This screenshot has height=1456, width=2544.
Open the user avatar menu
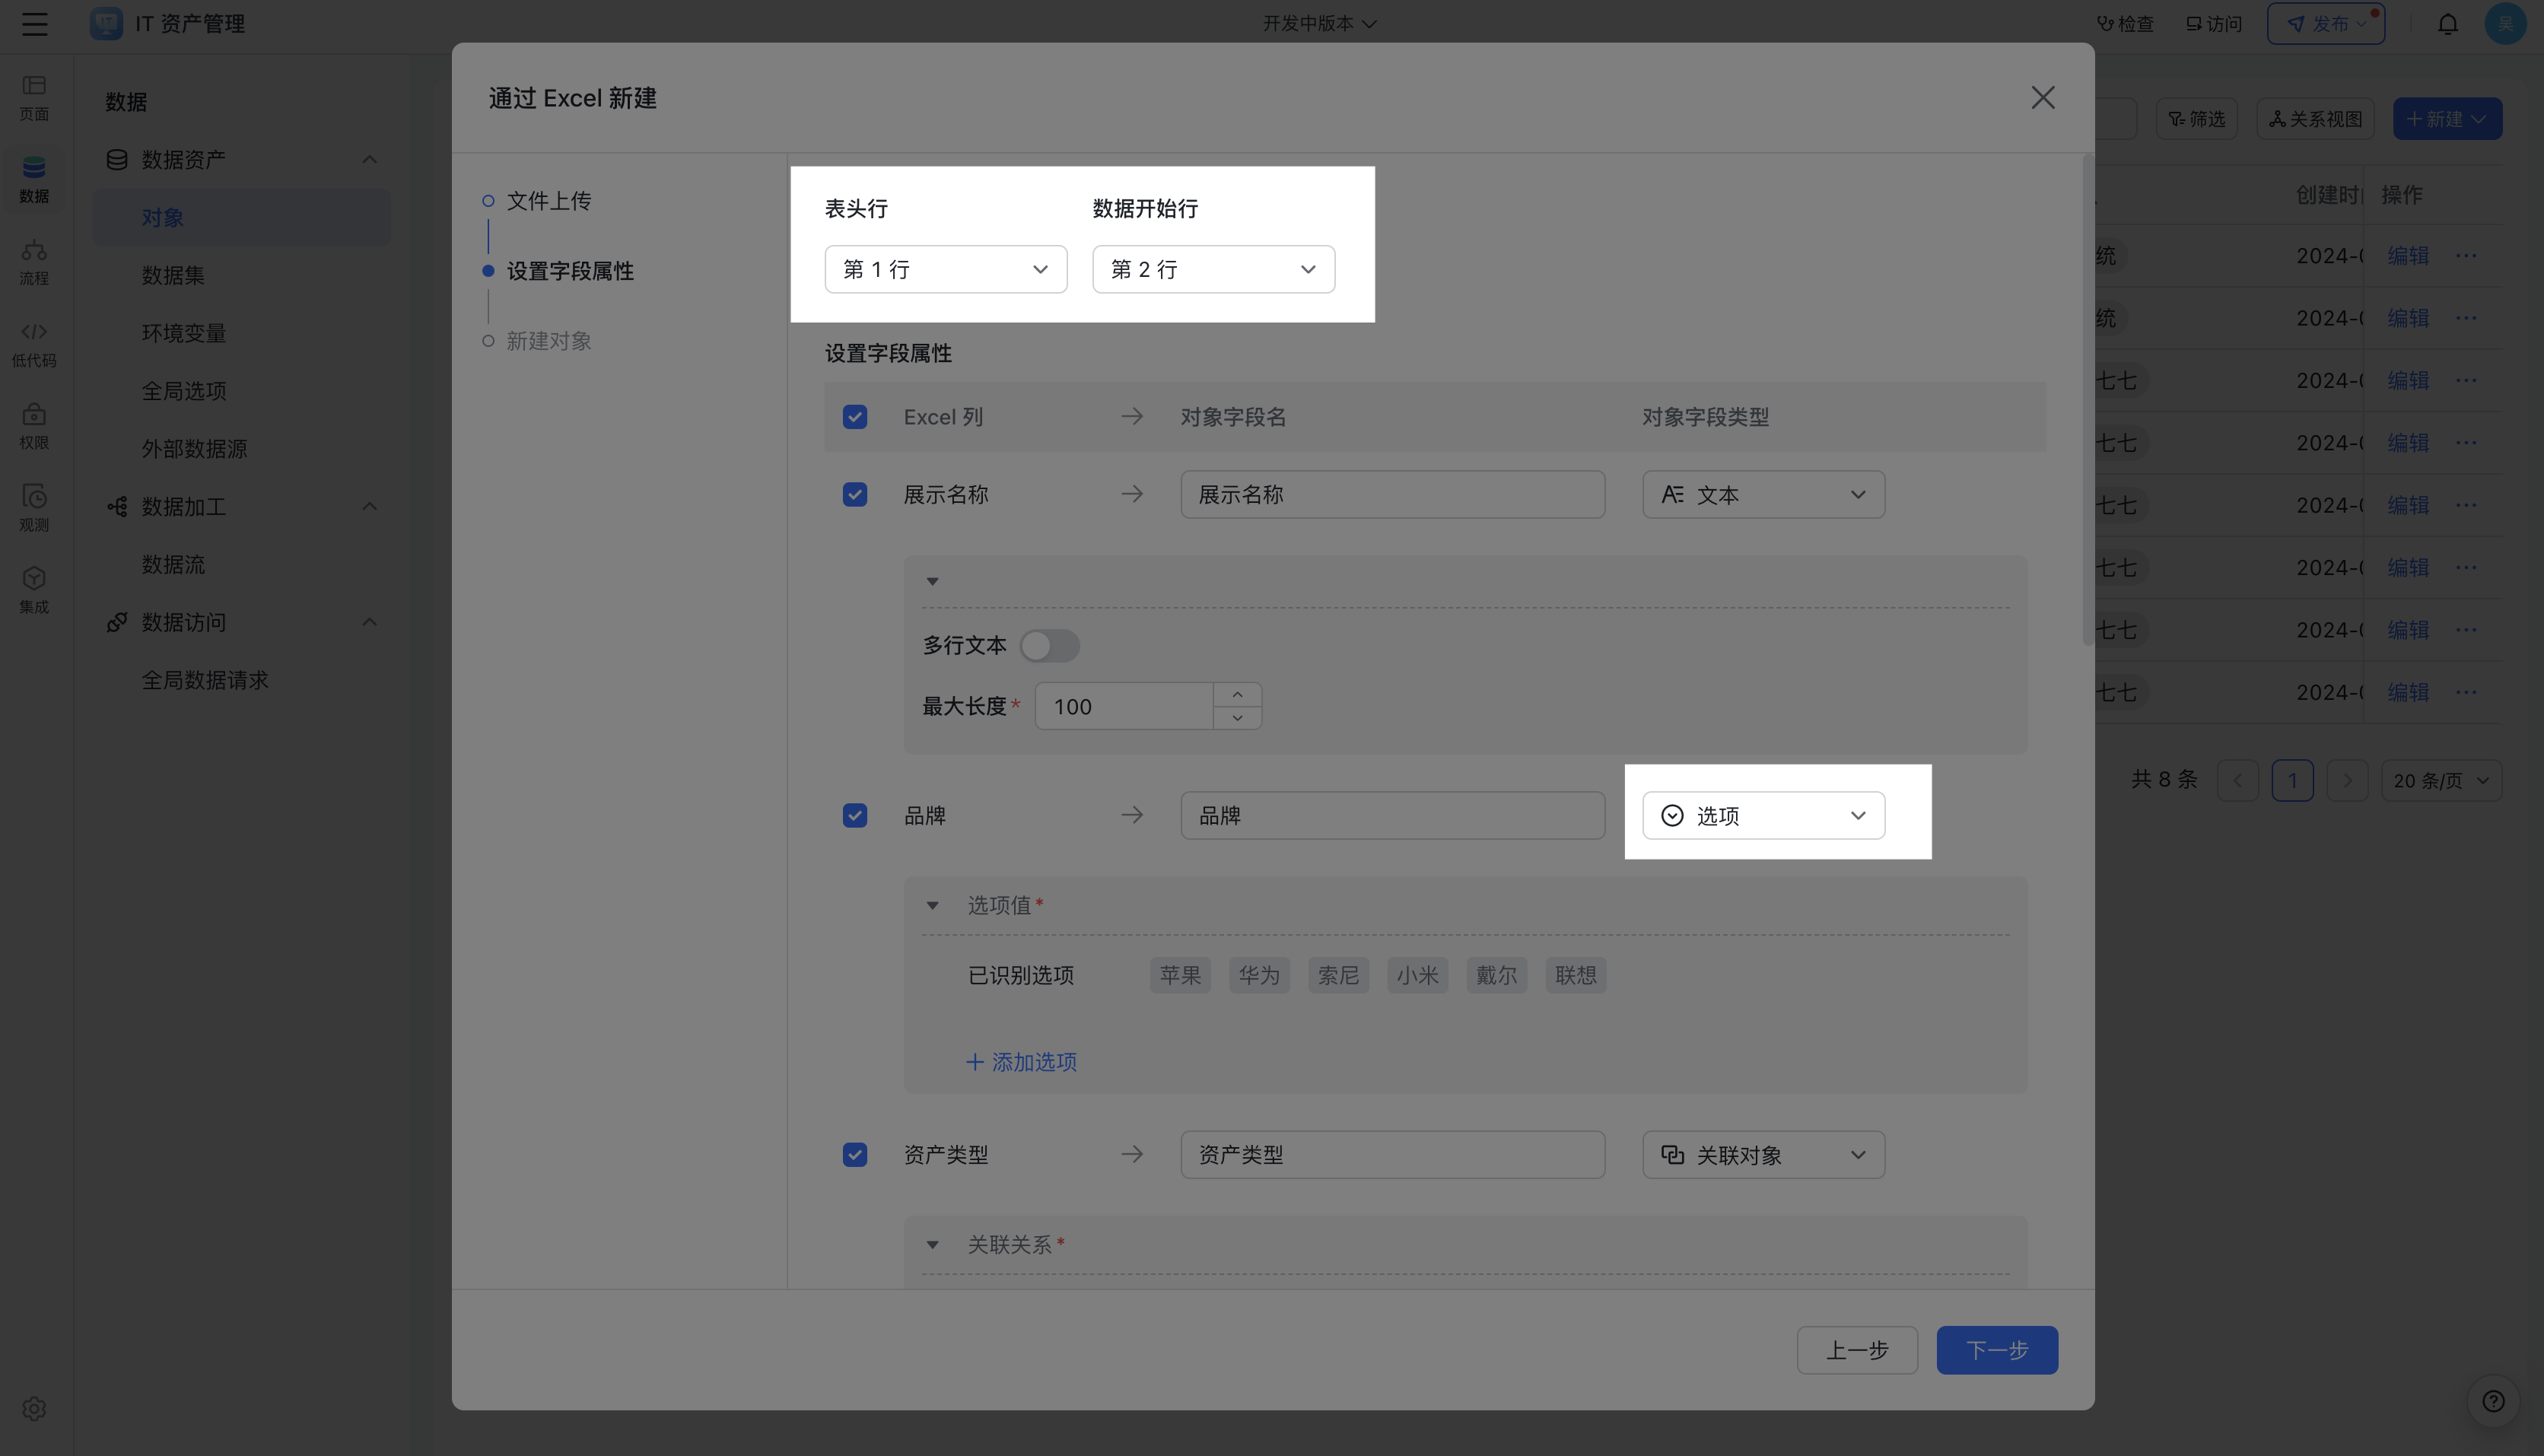[2505, 23]
